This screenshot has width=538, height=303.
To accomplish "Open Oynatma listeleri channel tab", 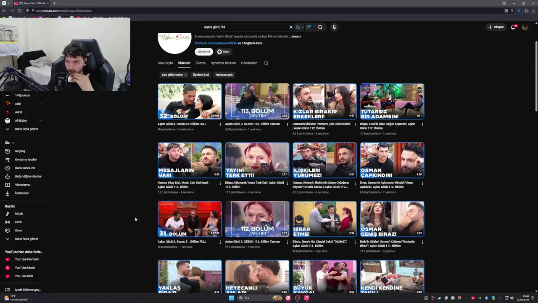I will [x=223, y=63].
